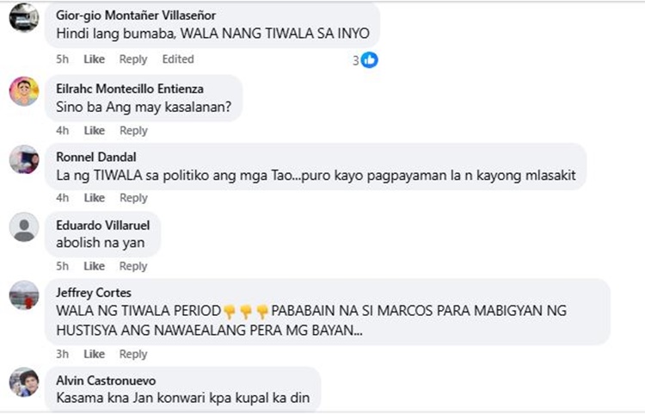Reply to Ronnel Dandal's comment
This screenshot has width=645, height=415.
click(x=133, y=198)
